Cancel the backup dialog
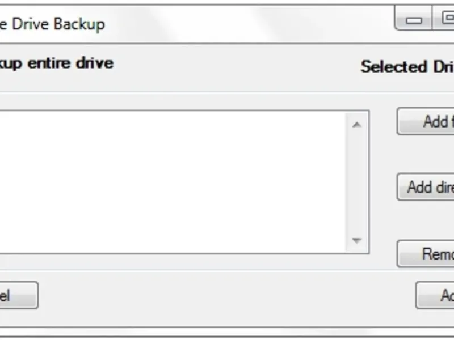Screen dimensions: 454x340 pos(16,295)
